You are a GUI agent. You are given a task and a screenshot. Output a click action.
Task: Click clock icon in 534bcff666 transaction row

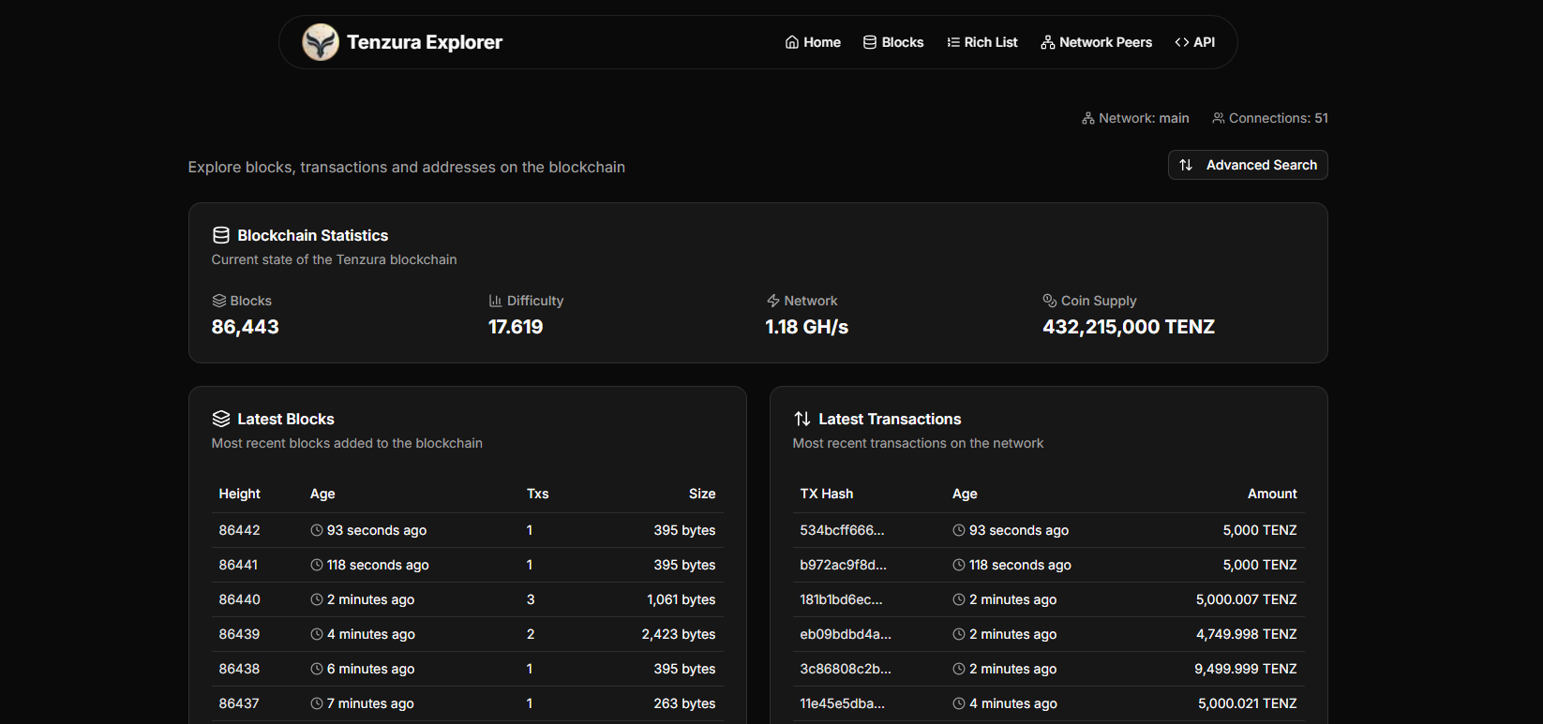point(959,530)
